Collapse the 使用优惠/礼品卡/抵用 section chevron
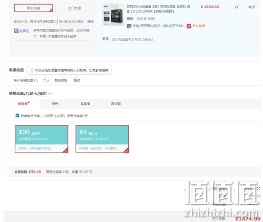The image size is (263, 222). click(x=50, y=94)
